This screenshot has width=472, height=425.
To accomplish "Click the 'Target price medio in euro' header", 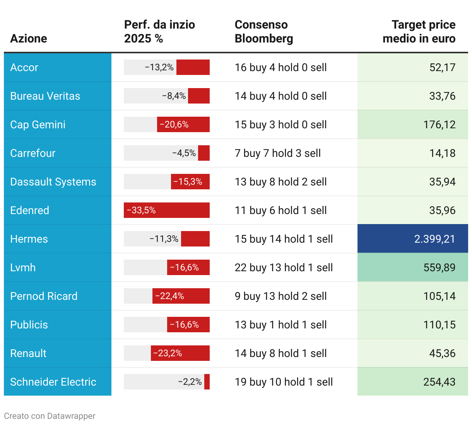I will [419, 32].
